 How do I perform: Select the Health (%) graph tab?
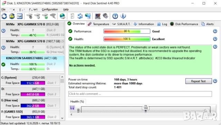tap(77, 102)
